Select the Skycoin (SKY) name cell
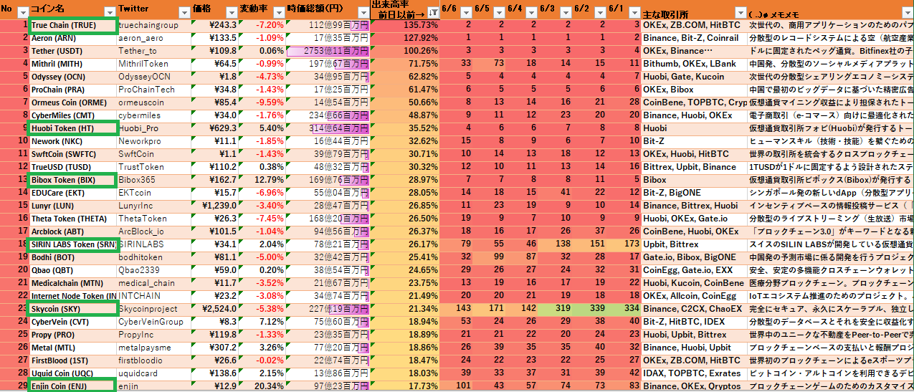The image size is (914, 392). click(72, 309)
